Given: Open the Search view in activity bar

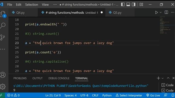Looking at the screenshot, I should pos(3,26).
